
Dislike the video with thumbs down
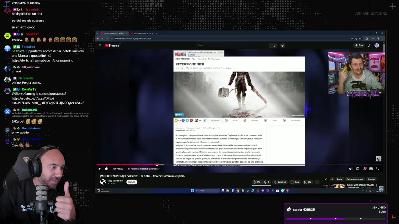[x=267, y=182]
